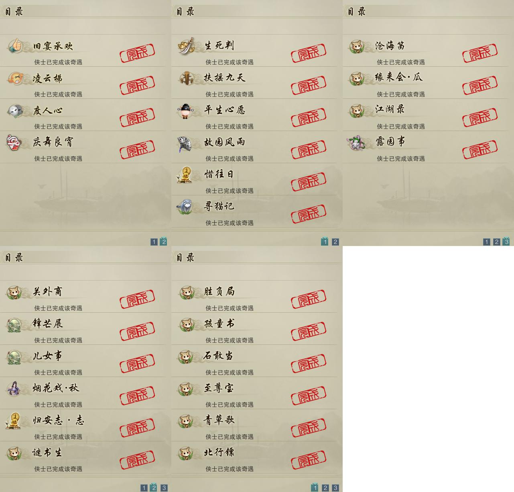Open the fairy icon beside 露园事

357,142
